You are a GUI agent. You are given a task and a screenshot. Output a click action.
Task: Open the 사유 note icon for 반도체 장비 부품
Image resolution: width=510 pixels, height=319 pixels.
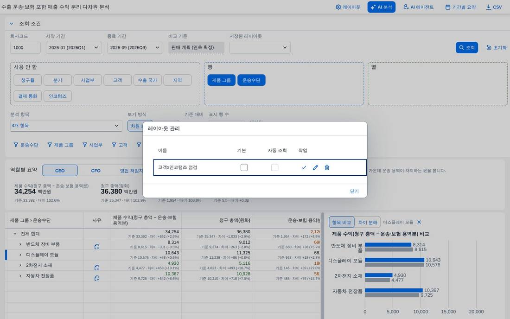(x=96, y=247)
